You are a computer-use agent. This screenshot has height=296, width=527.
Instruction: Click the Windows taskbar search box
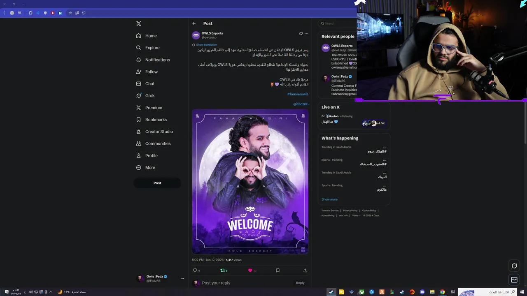488,292
